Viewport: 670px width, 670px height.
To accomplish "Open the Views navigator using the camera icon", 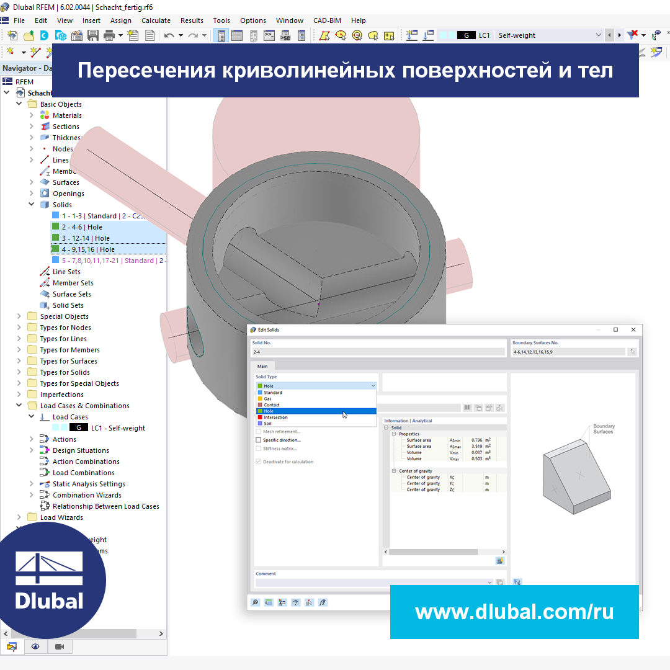I will [x=59, y=646].
